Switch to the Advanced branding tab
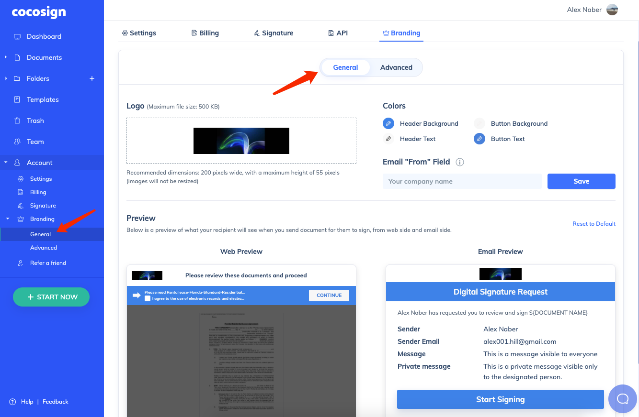Image resolution: width=639 pixels, height=417 pixels. point(396,67)
